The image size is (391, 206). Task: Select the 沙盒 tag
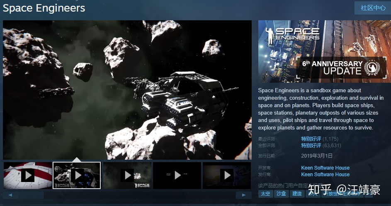point(281,194)
